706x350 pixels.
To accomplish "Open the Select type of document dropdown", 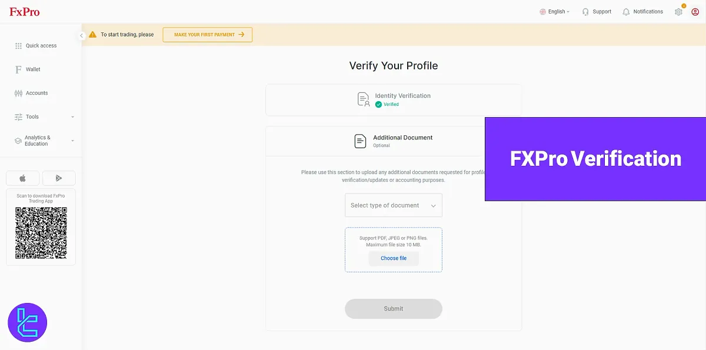I will (x=393, y=205).
